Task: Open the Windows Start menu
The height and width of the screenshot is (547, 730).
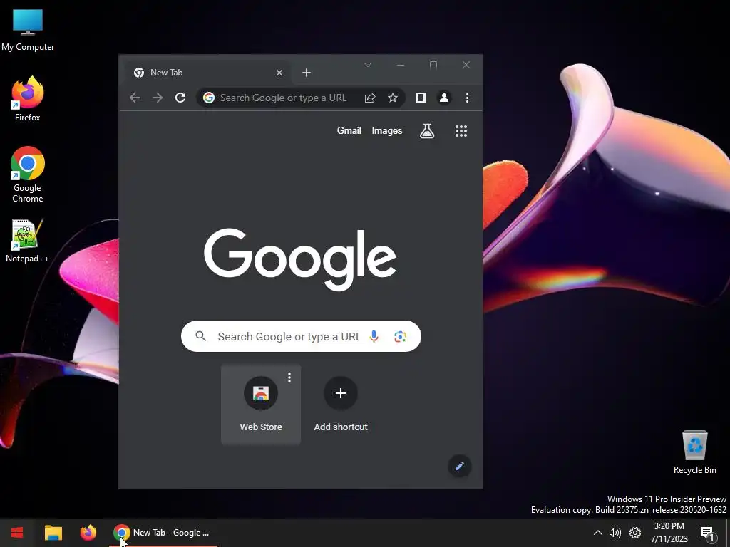Action: pos(17,533)
